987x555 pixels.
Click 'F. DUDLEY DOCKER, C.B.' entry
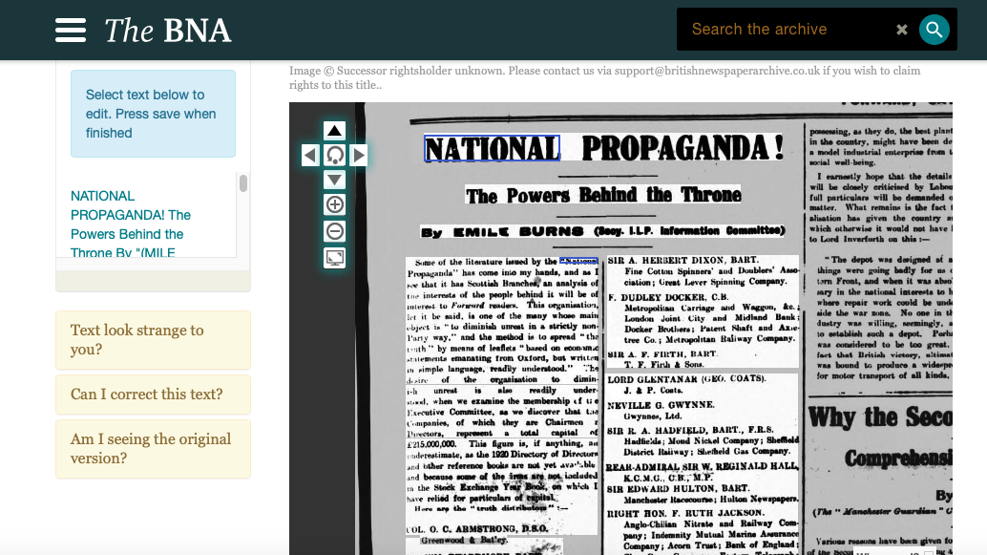668,297
